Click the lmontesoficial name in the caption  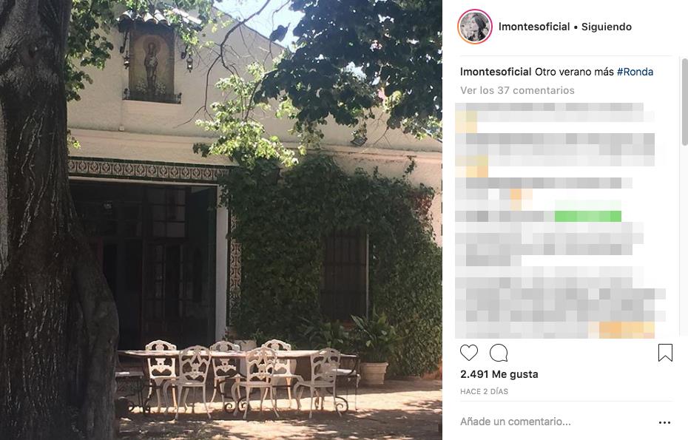pos(496,72)
